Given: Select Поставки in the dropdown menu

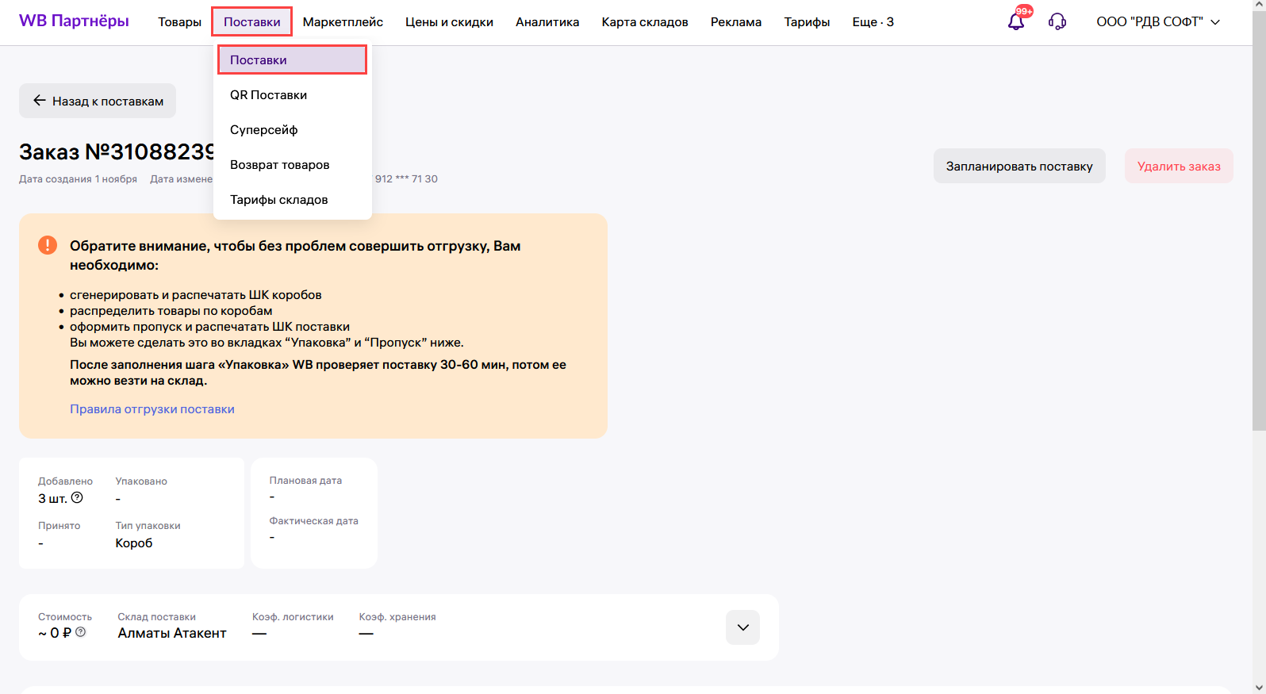Looking at the screenshot, I should click(292, 60).
